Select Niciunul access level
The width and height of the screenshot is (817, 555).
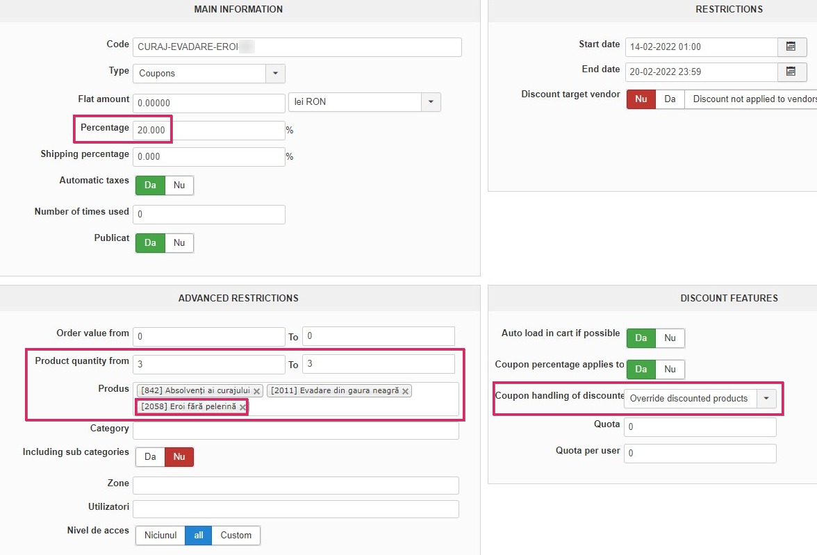point(160,535)
